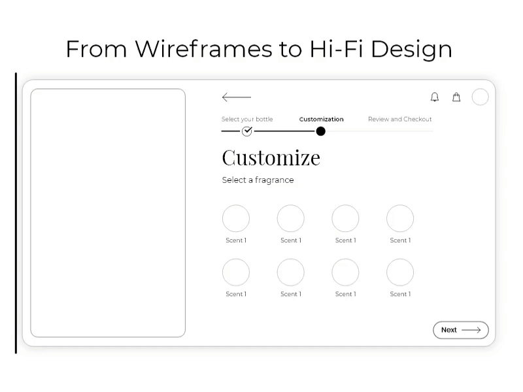Choose the last scent in the top row
The height and width of the screenshot is (392, 523).
coord(399,218)
